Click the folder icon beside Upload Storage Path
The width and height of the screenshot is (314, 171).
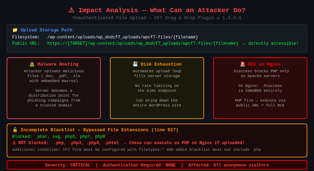point(15,30)
